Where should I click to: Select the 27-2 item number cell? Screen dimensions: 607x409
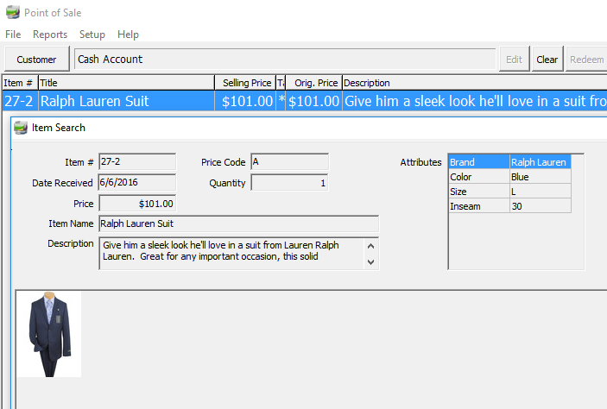[x=20, y=101]
